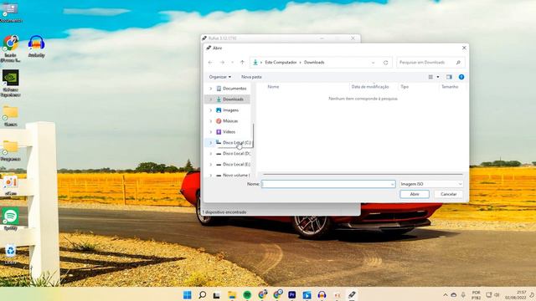Select Downloads in the navigation tree

point(233,99)
